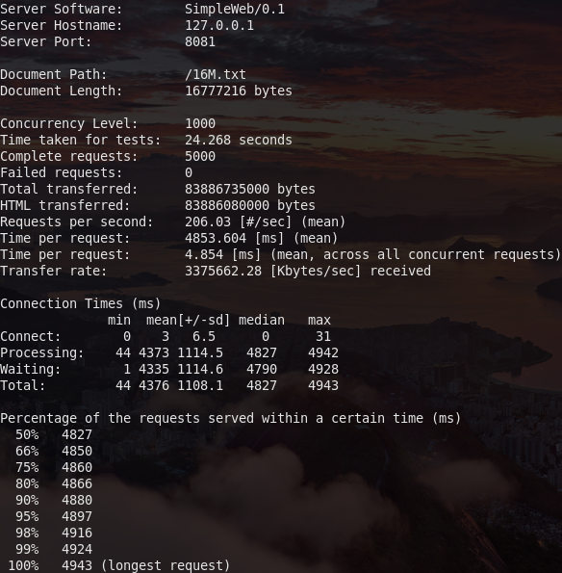Select Processing max value 4942
The width and height of the screenshot is (562, 573).
click(323, 353)
